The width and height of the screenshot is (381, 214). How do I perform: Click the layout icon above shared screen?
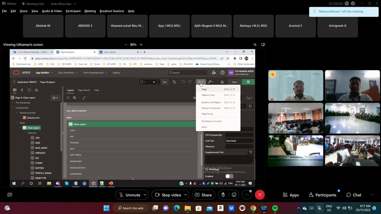pyautogui.click(x=263, y=45)
